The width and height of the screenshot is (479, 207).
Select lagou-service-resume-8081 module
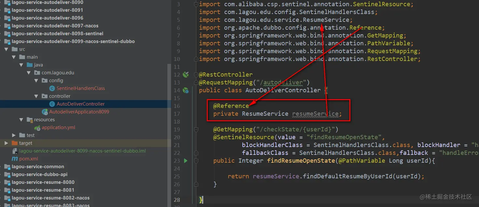coord(43,190)
